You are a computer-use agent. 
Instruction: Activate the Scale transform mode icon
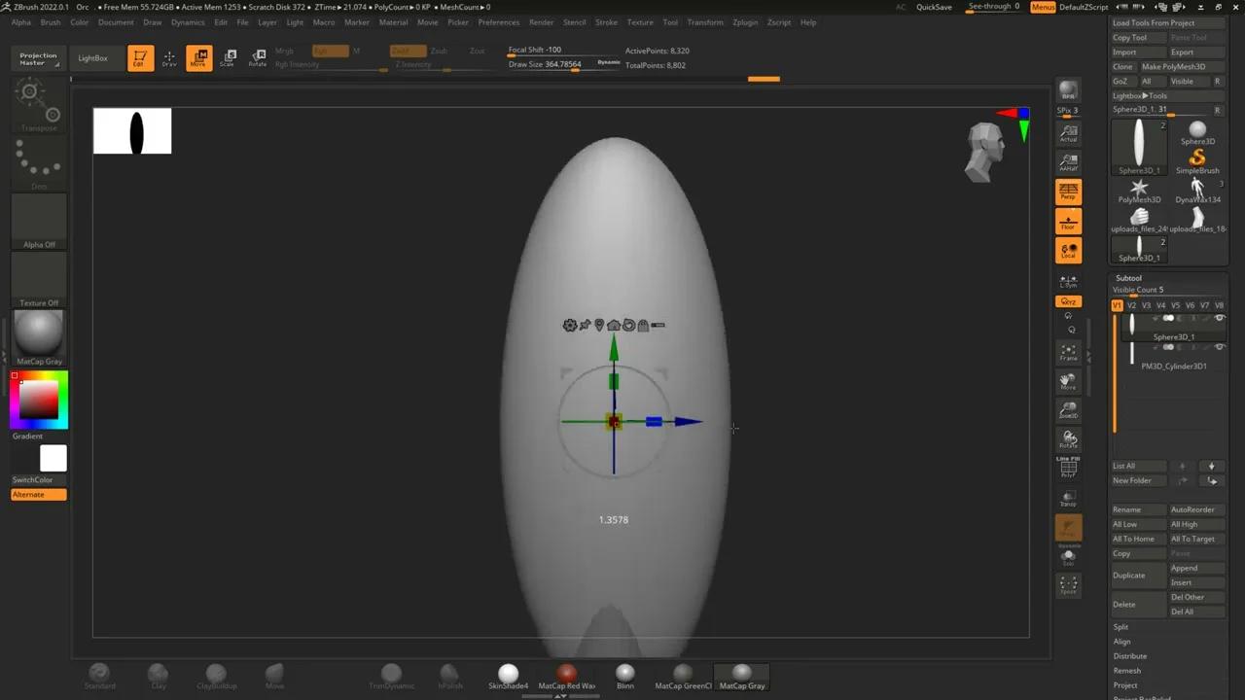coord(228,57)
